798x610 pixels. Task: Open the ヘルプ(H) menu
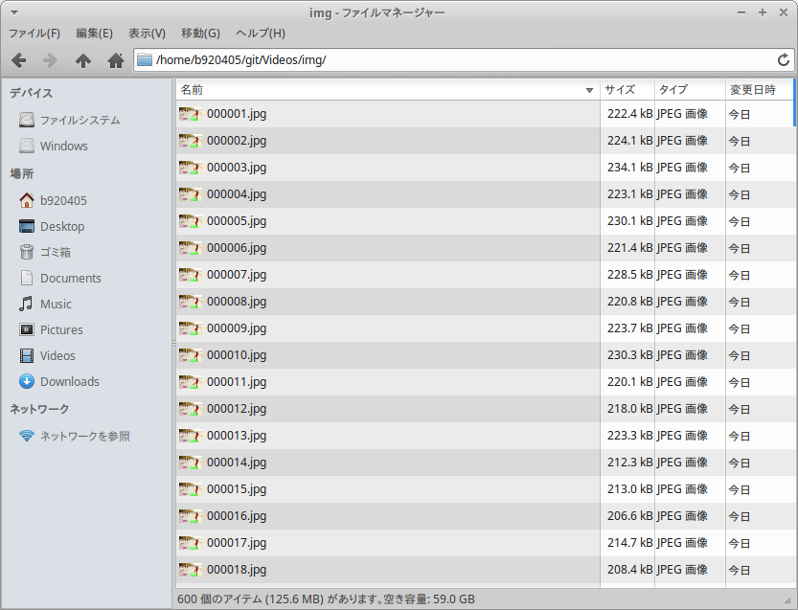point(260,34)
